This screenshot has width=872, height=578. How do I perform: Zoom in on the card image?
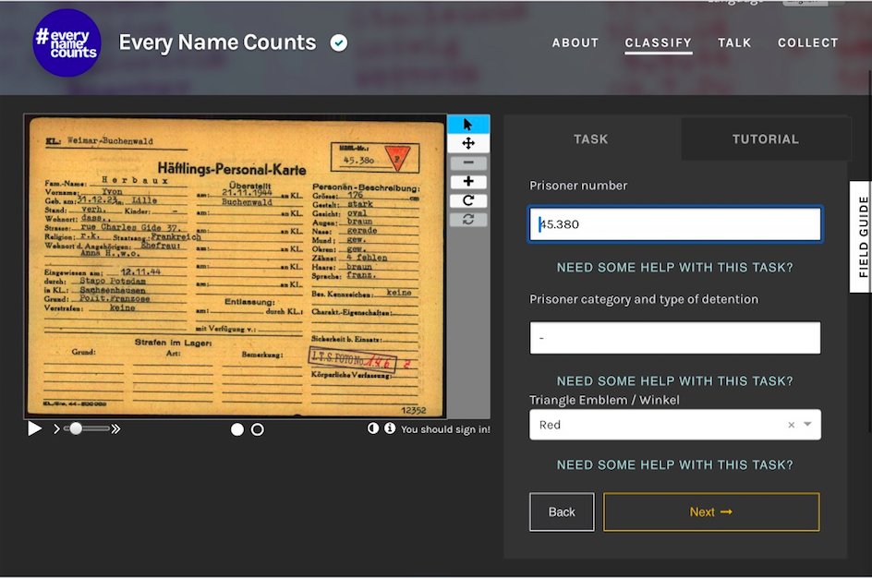coord(468,181)
